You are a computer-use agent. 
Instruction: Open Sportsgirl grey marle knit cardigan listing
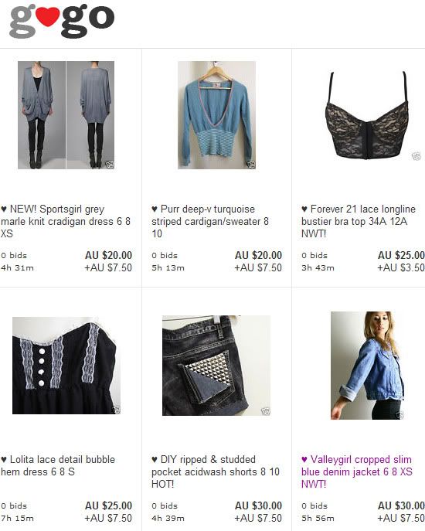click(x=66, y=221)
